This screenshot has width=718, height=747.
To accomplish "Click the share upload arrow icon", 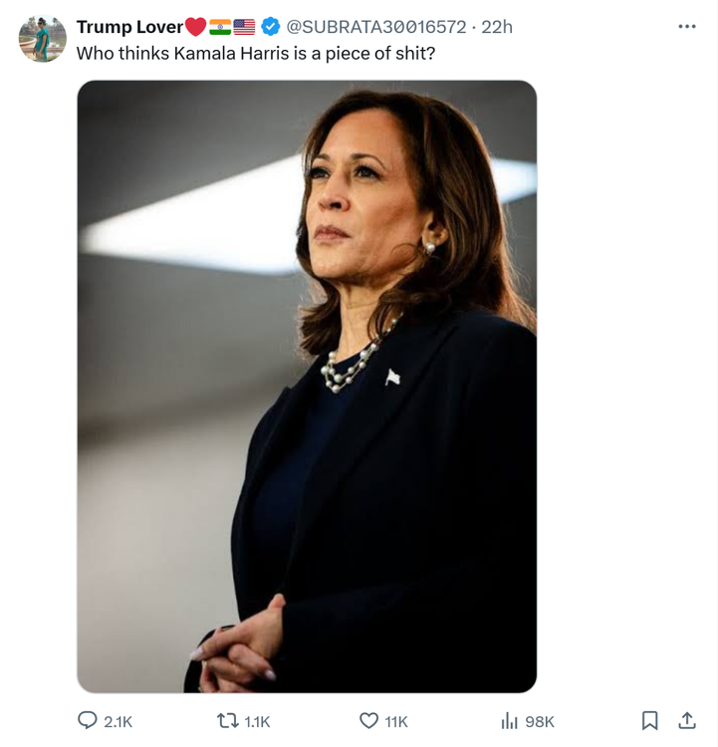I will pyautogui.click(x=687, y=719).
